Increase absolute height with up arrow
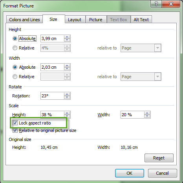Image resolution: width=183 pixels, height=183 pixels. coord(67,37)
